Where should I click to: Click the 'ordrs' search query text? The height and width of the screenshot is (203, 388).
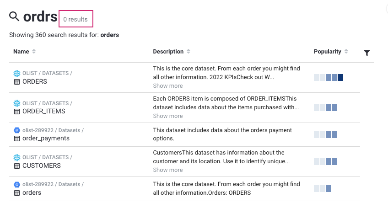(40, 17)
